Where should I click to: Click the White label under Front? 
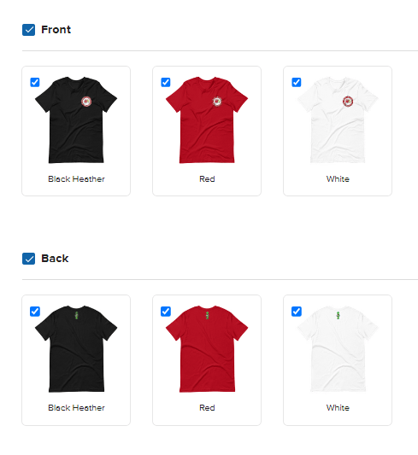[338, 179]
